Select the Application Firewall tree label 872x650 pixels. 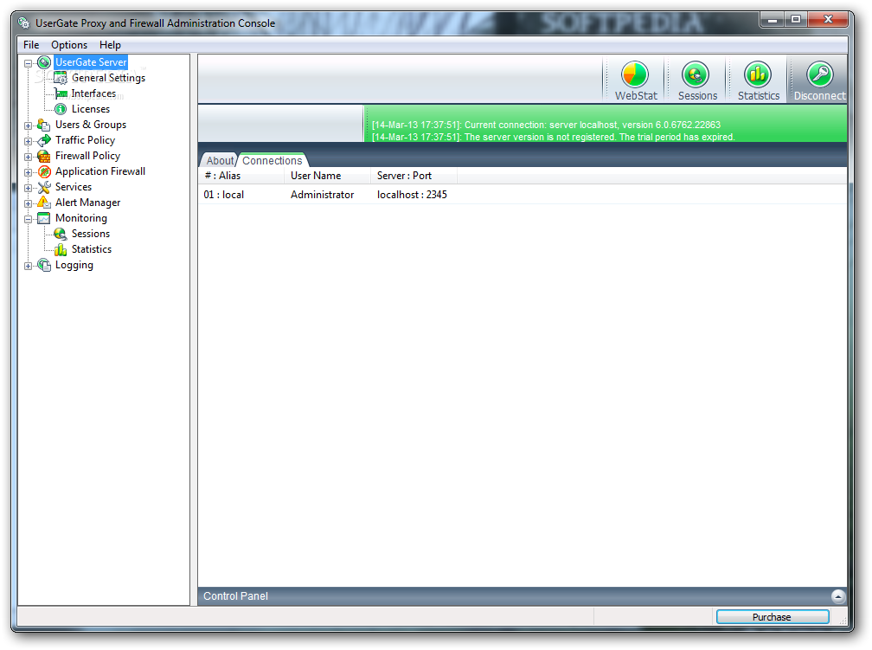(100, 171)
